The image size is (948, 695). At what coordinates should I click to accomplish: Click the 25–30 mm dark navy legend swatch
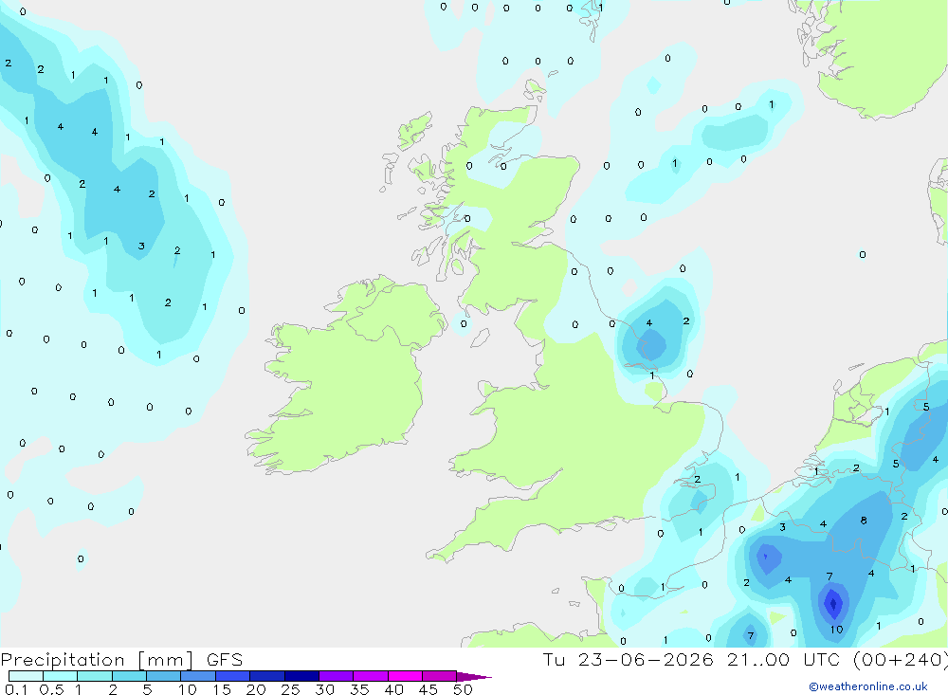(x=301, y=676)
